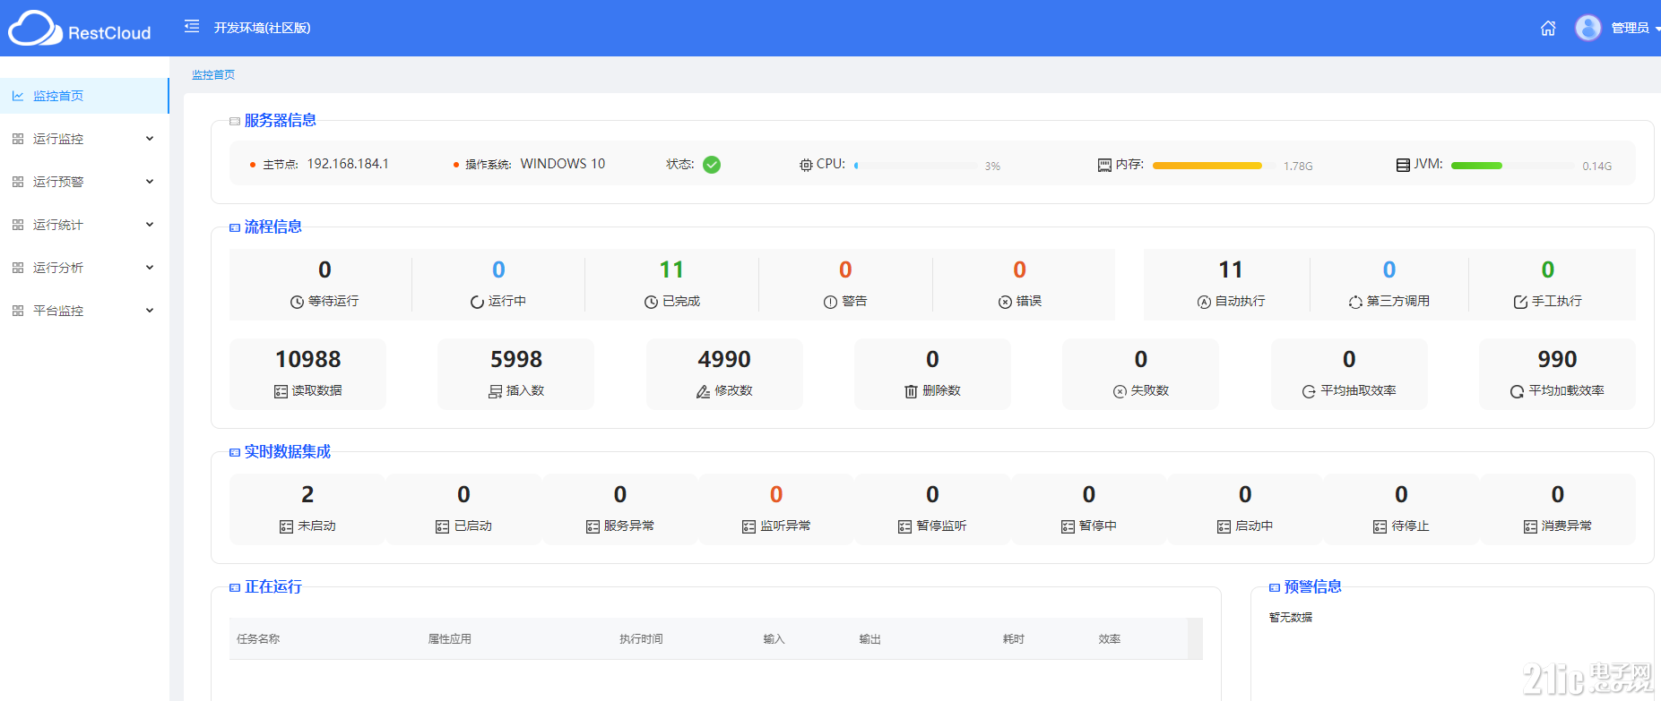Click the 监控首页 chart icon in sidebar

[18, 96]
